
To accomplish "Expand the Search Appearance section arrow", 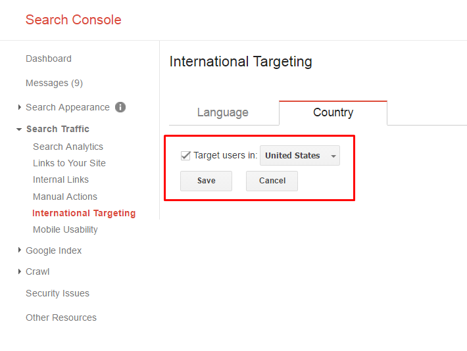I will (x=20, y=107).
